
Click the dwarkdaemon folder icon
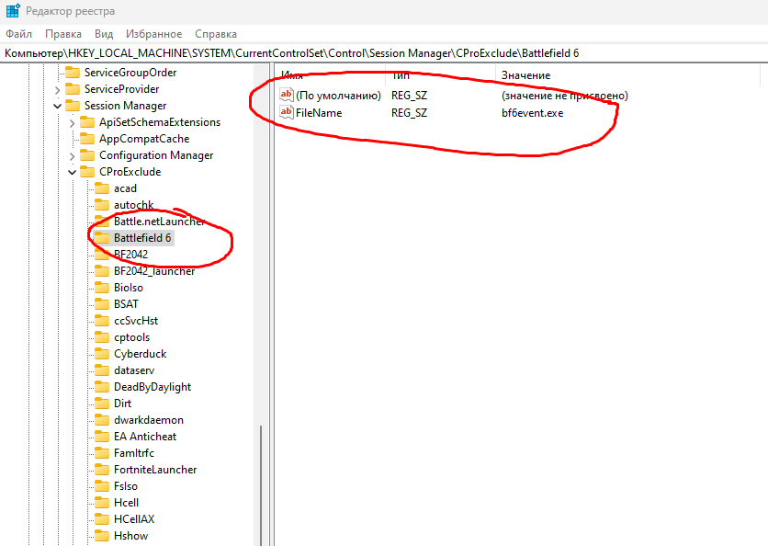click(102, 419)
